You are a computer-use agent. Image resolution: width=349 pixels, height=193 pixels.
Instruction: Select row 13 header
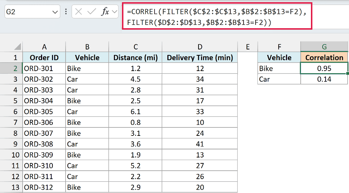(11, 188)
